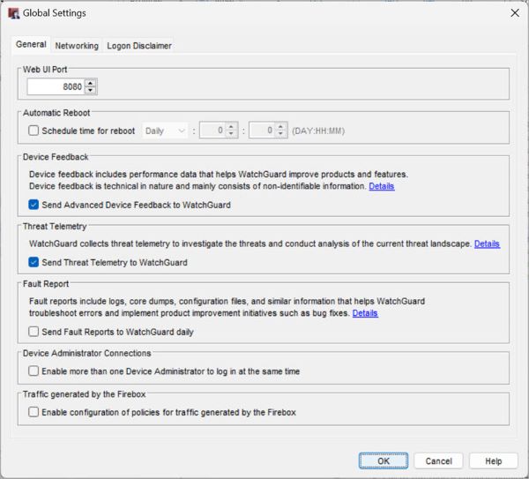Click the Help button
529x479 pixels.
coord(493,460)
